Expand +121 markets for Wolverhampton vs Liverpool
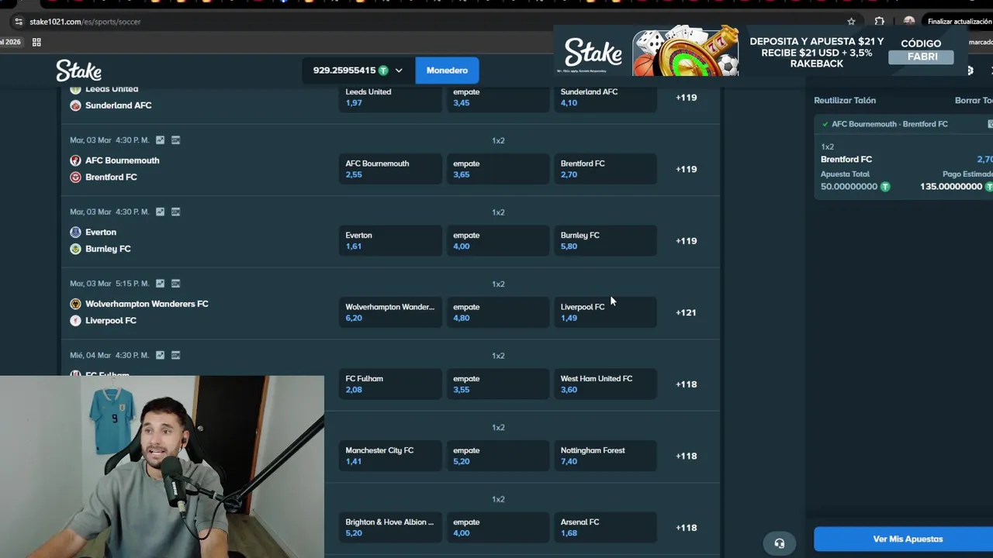 point(686,312)
